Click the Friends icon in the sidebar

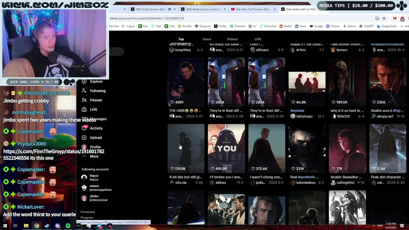point(84,100)
